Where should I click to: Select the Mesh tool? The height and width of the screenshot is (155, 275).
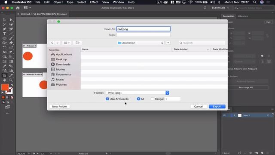(x=4, y=62)
